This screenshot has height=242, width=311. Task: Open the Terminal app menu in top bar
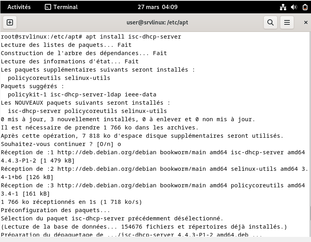[61, 7]
